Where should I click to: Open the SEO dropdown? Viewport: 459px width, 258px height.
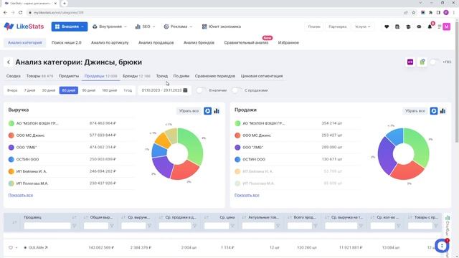pos(145,27)
